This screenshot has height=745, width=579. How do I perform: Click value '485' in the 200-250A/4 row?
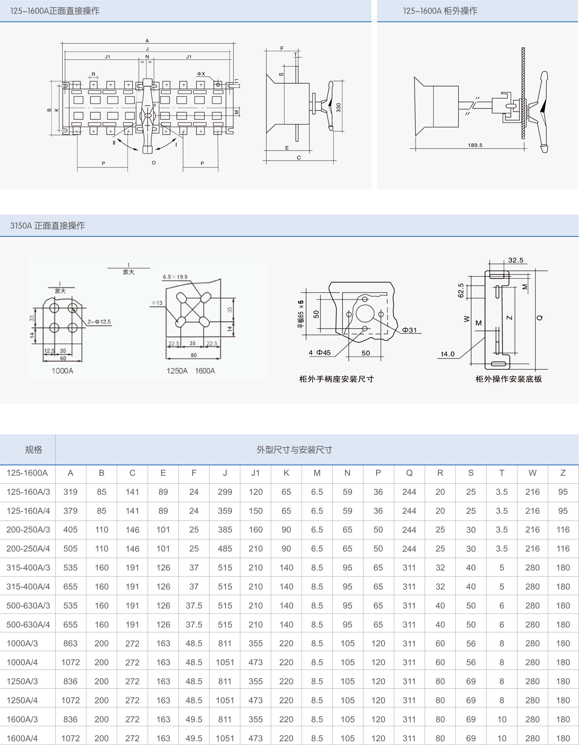[225, 549]
